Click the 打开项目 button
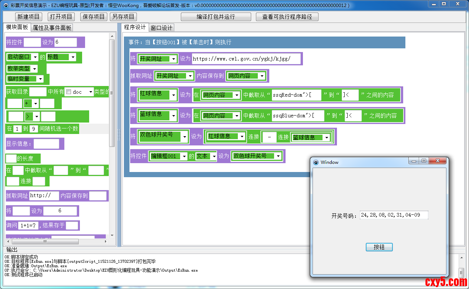 tap(61, 17)
